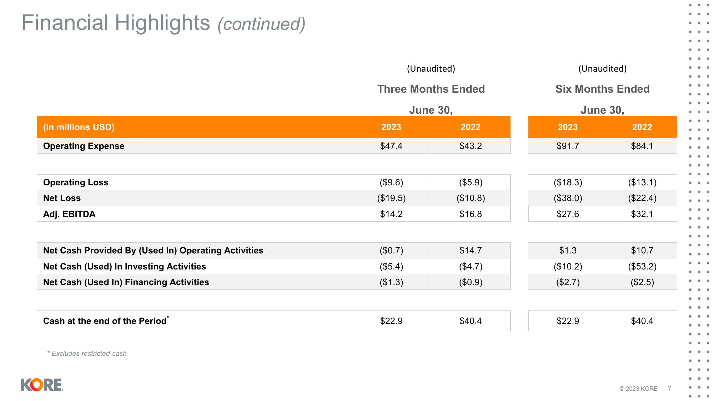Select the "($10.2)" investing activities value
The height and width of the screenshot is (401, 714).
click(x=568, y=267)
